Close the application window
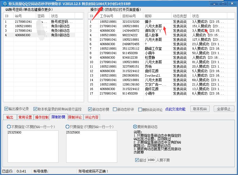The width and height of the screenshot is (238, 175). tap(232, 3)
